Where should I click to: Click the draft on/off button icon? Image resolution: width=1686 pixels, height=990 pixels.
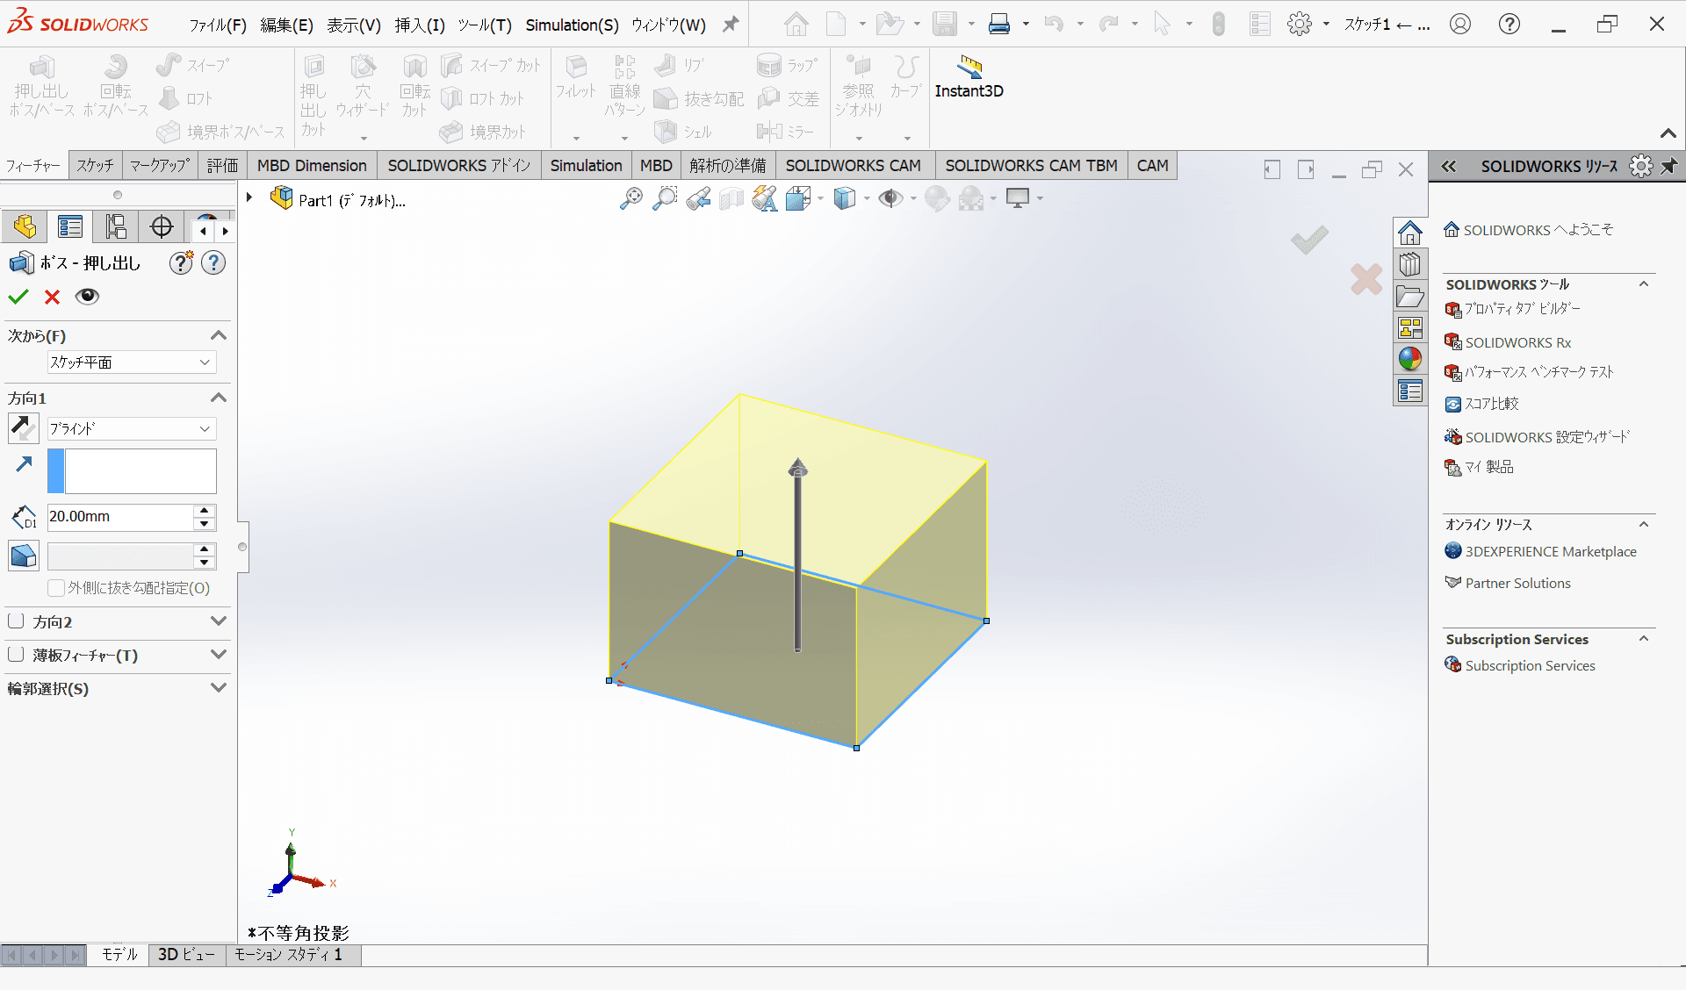[x=23, y=556]
